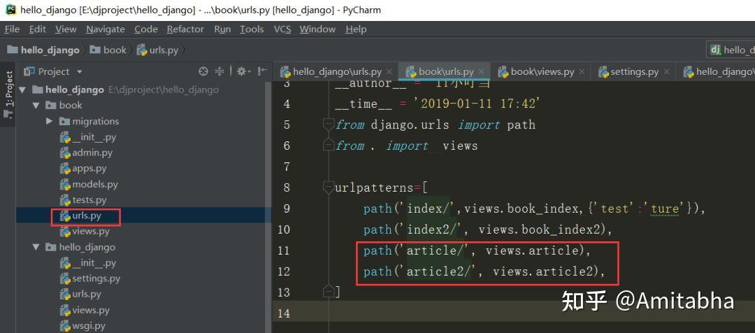Click book folder icon in tree
Image resolution: width=755 pixels, height=333 pixels.
pos(50,106)
